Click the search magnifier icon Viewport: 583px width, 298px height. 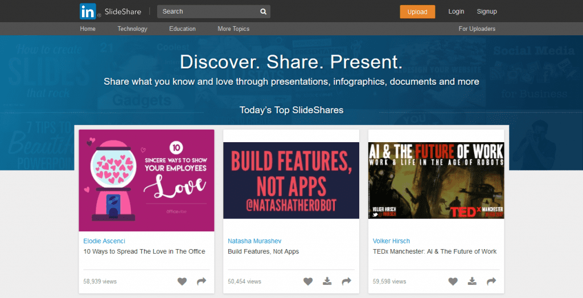click(263, 11)
